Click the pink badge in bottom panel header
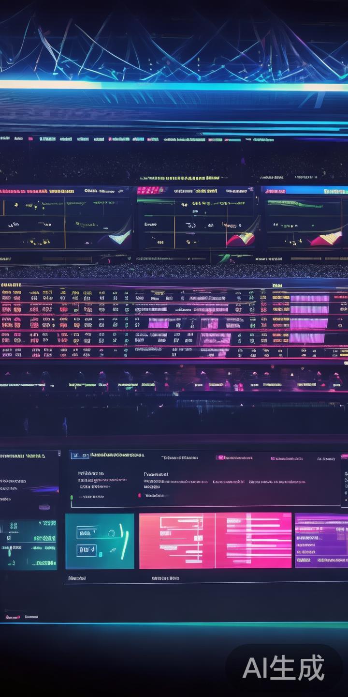 [x=220, y=457]
